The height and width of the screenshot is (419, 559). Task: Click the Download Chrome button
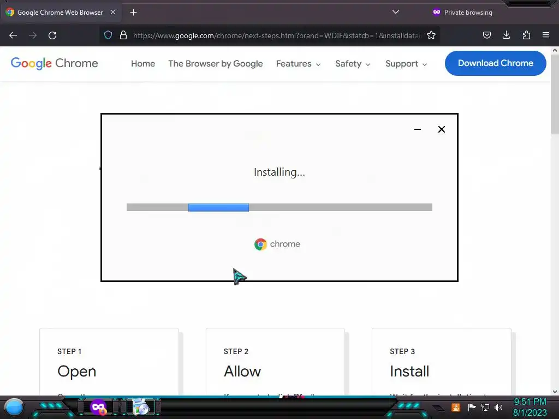click(x=496, y=63)
